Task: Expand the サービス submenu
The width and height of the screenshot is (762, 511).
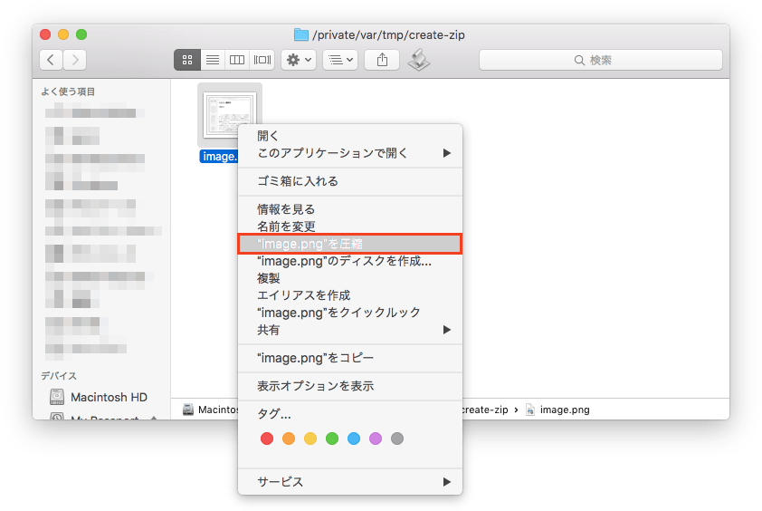Action: tap(350, 482)
